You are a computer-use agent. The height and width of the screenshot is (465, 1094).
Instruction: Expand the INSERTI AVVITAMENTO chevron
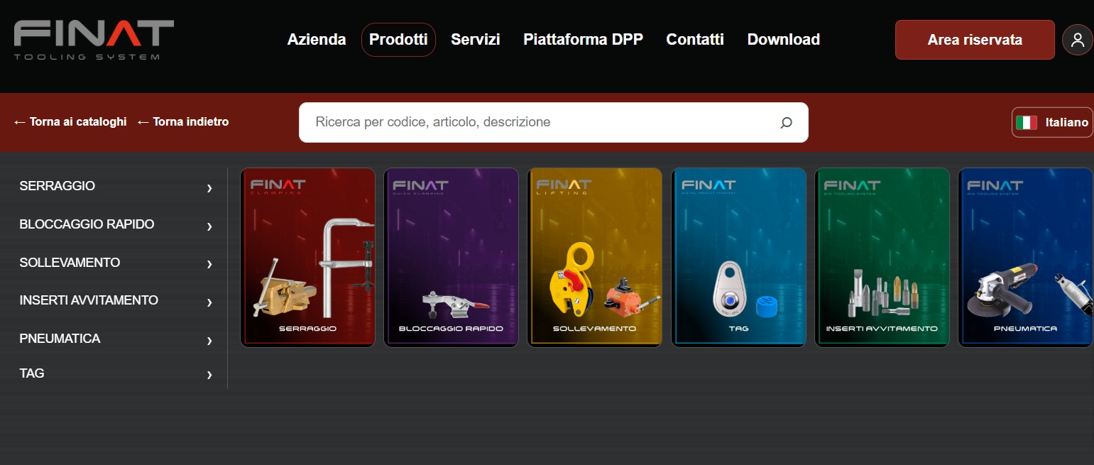click(x=209, y=302)
